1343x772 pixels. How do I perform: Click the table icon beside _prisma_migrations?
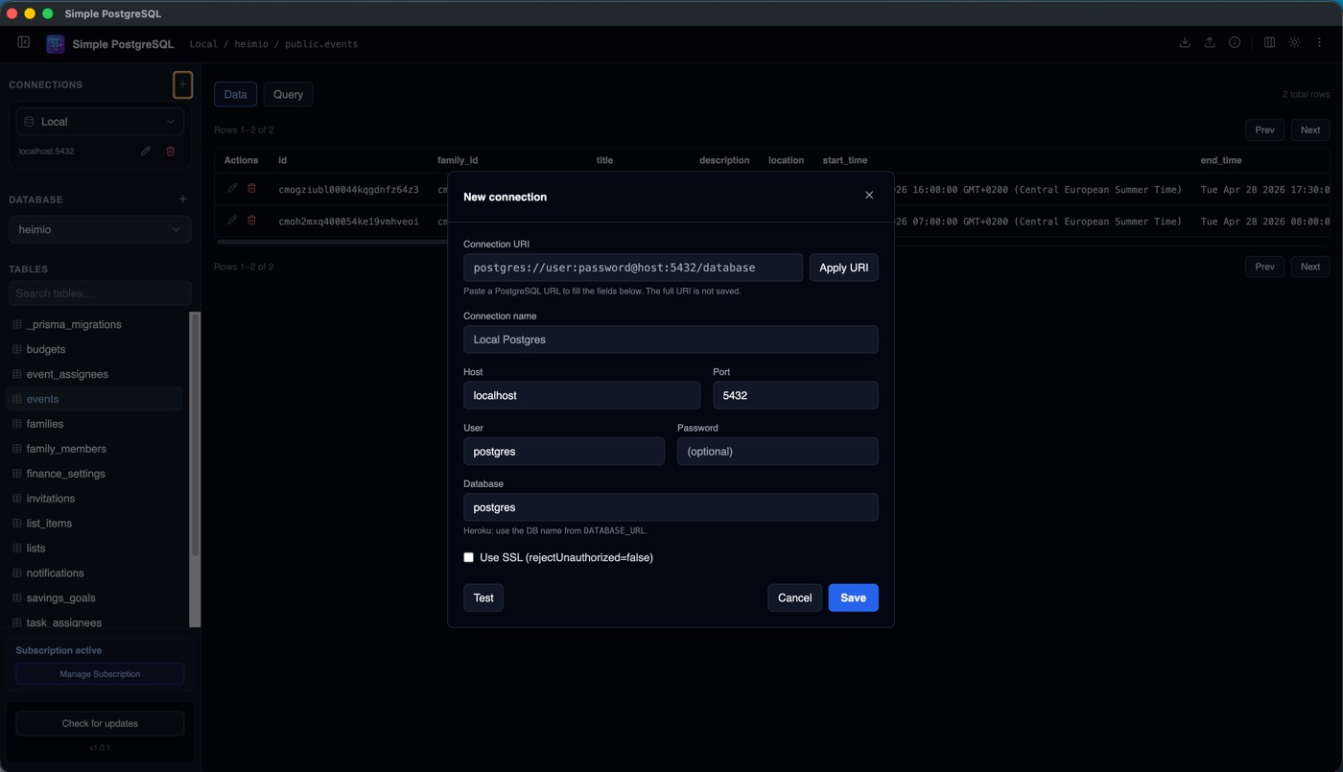pos(16,324)
